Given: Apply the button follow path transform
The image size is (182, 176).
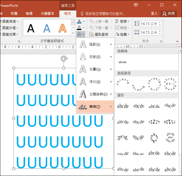Looking at the screenshot, I should pyautogui.click(x=170, y=84).
